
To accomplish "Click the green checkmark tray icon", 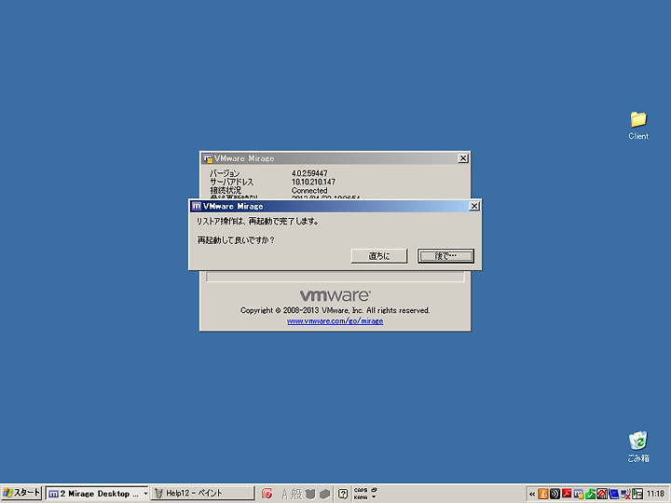I will 590,494.
